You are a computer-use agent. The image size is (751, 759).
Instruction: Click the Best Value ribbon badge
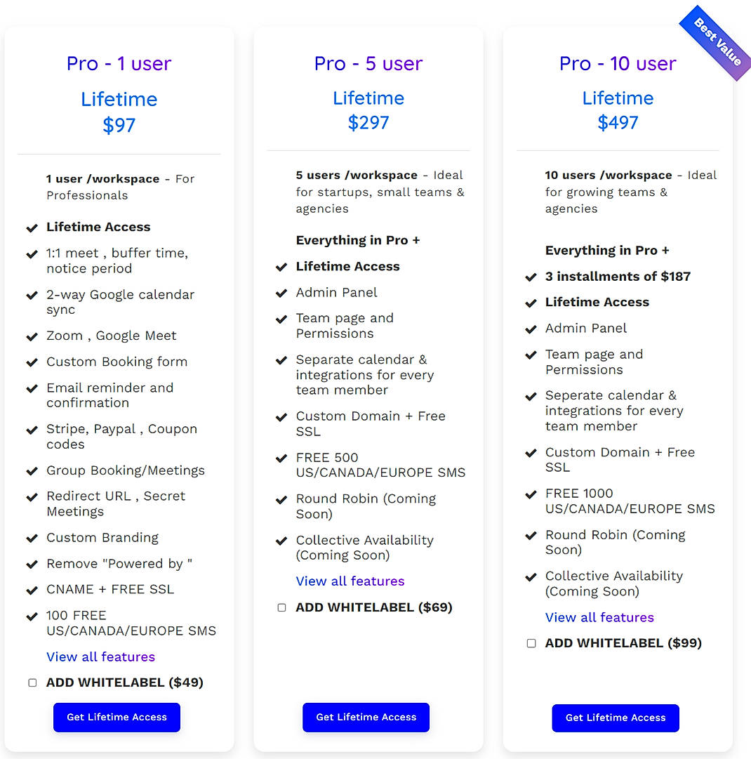coord(714,39)
